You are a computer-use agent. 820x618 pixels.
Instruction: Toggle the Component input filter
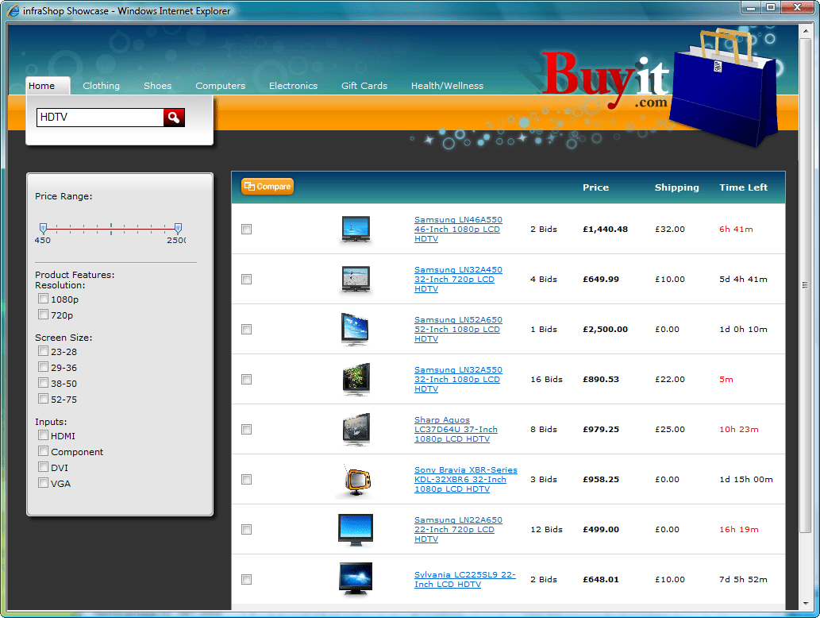click(x=43, y=451)
